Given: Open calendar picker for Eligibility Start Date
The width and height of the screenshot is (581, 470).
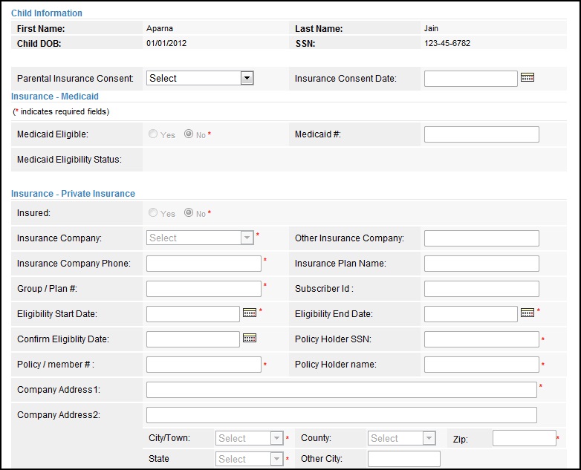Looking at the screenshot, I should (250, 313).
